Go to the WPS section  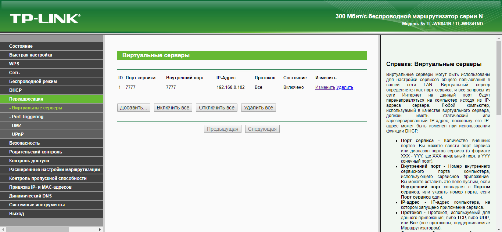(51, 64)
